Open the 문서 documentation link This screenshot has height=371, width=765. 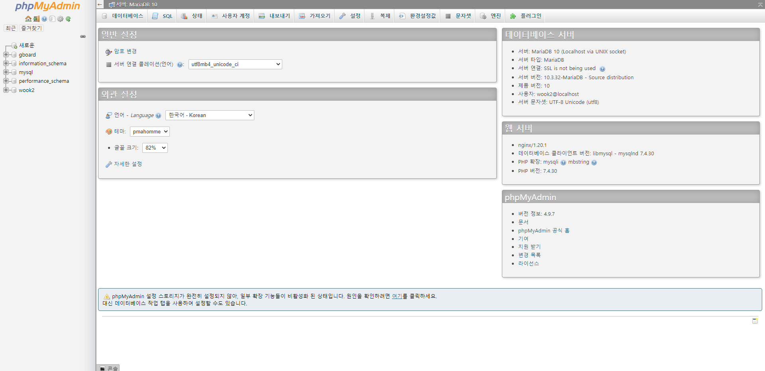523,222
